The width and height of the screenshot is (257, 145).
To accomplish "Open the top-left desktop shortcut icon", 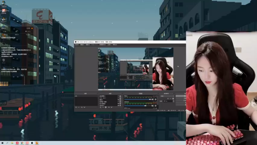I will [x=3, y=3].
